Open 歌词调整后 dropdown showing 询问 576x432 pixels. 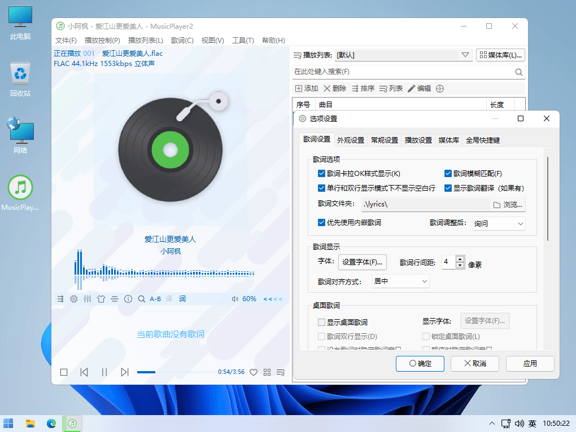pos(499,223)
